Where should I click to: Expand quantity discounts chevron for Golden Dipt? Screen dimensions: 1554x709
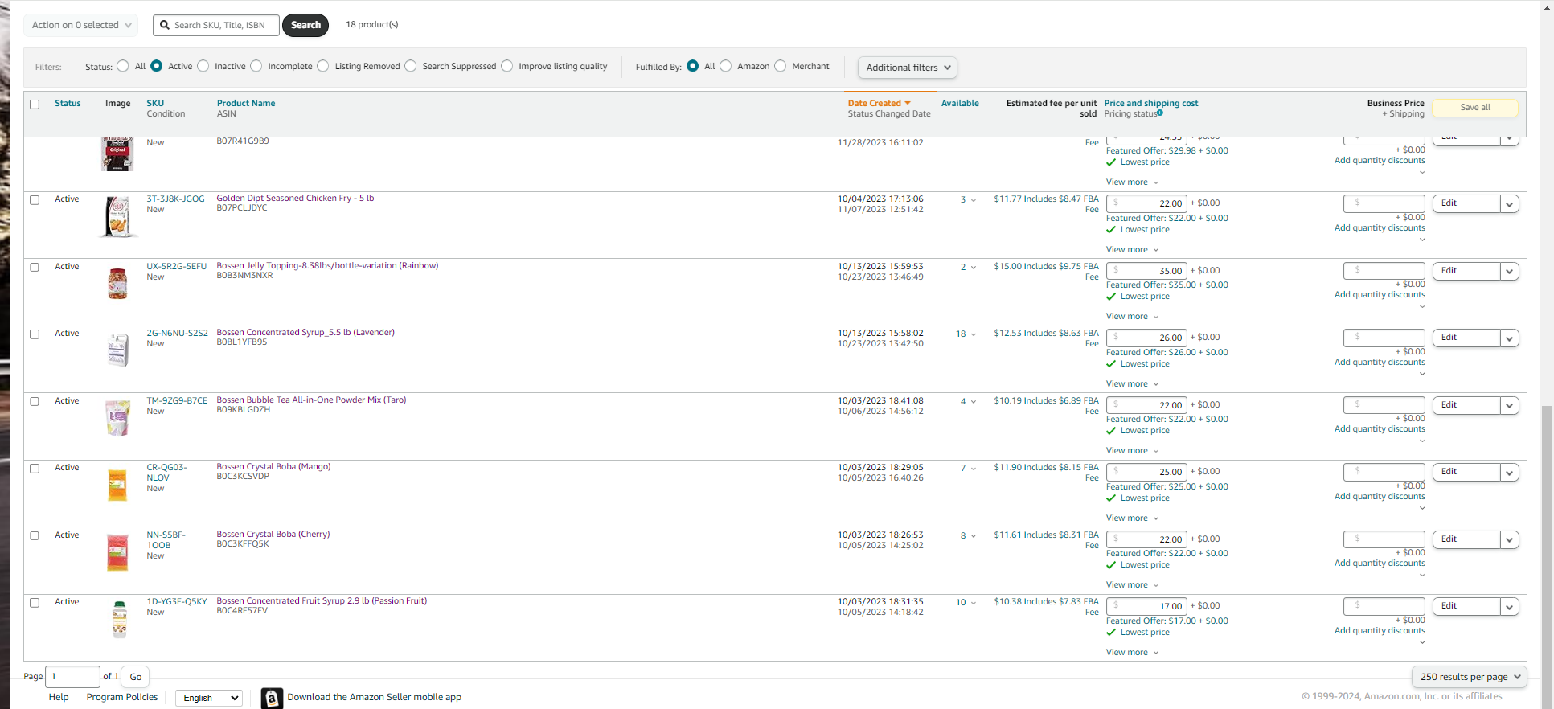pyautogui.click(x=1422, y=240)
